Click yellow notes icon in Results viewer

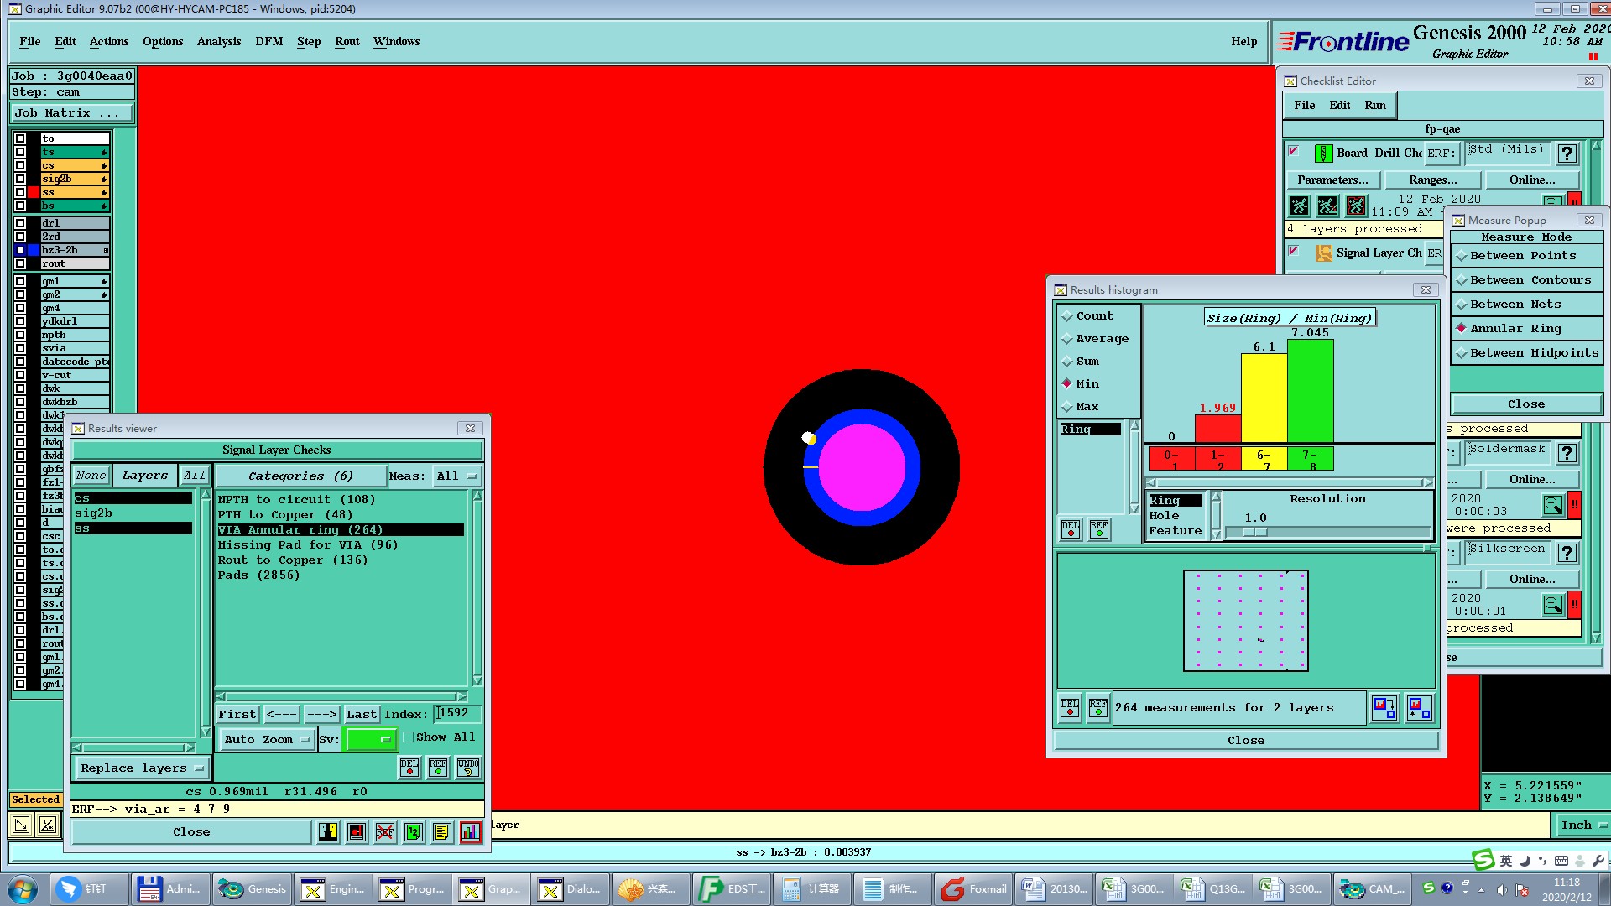point(442,832)
